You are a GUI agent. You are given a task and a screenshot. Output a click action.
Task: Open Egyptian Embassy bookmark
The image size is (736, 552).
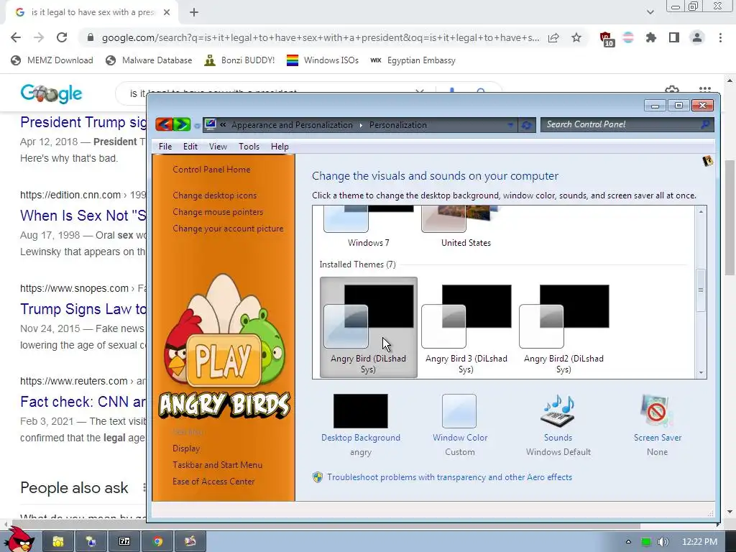[x=413, y=60]
